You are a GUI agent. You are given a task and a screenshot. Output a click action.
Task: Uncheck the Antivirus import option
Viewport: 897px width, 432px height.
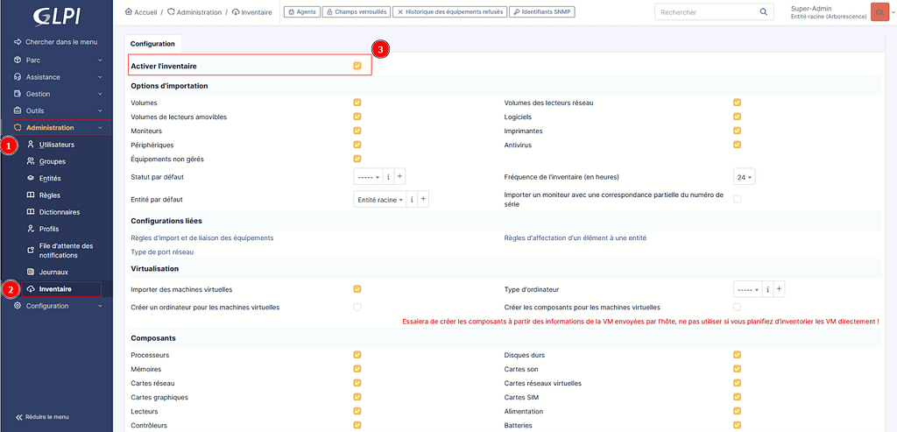(x=737, y=145)
